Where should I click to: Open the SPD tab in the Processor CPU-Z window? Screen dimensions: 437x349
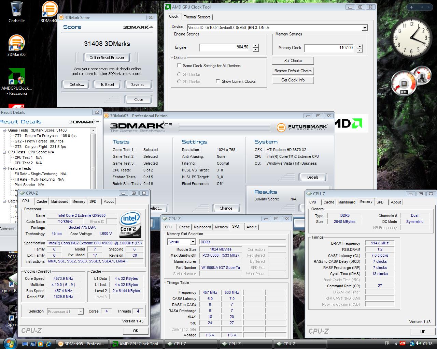93,201
